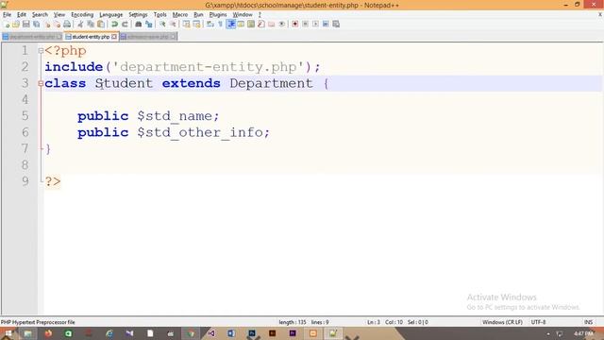604x340 pixels.
Task: Click the Replace toolbar icon
Action: (x=149, y=25)
